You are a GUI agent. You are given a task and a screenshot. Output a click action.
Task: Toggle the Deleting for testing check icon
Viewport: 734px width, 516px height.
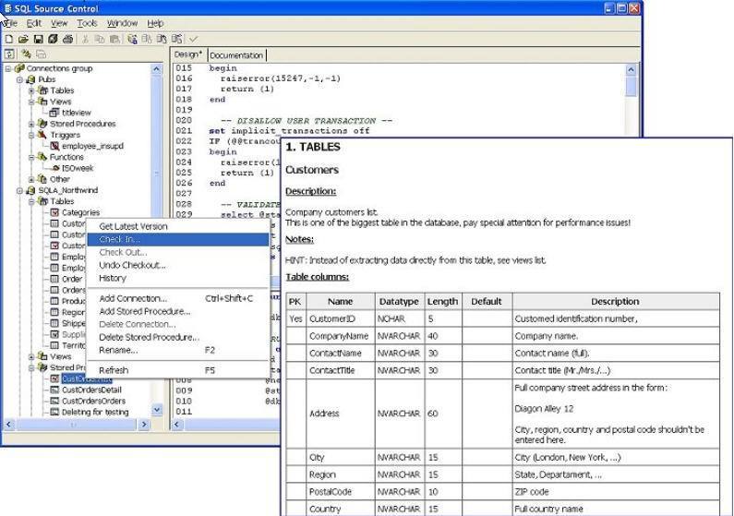(54, 412)
